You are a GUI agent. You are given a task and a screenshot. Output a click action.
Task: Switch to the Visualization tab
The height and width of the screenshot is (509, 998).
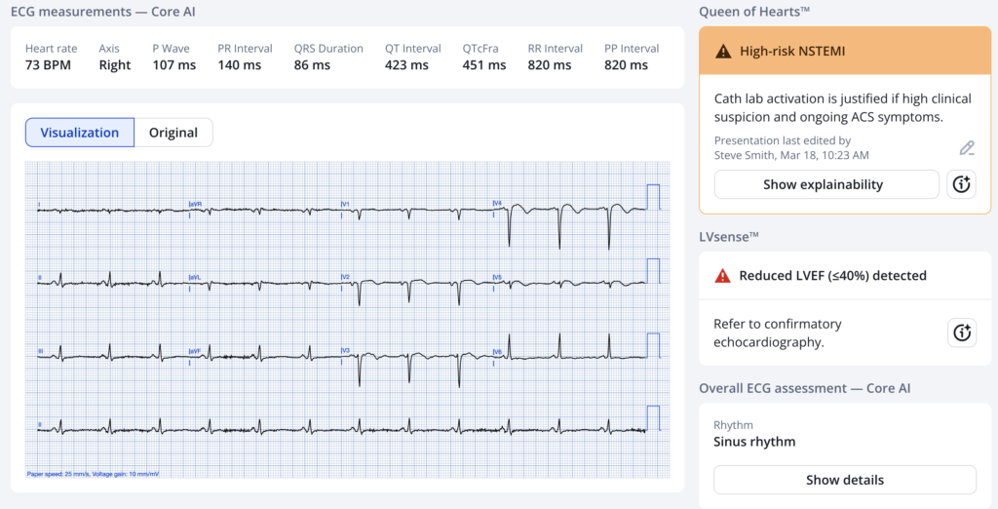(80, 133)
